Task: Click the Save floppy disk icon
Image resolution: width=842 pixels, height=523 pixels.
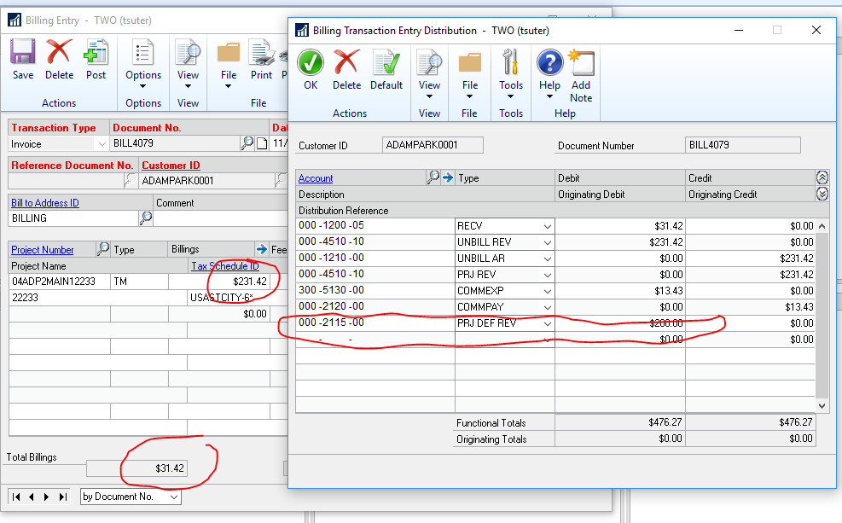Action: click(23, 53)
